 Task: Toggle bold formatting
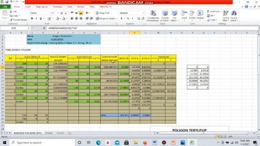point(32,19)
